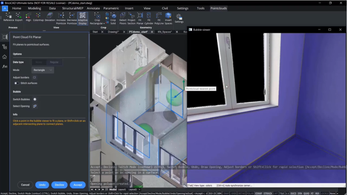Screen dimensions: 348x195
Task: Select the Crop Rectangular tool
Action: 97,19
